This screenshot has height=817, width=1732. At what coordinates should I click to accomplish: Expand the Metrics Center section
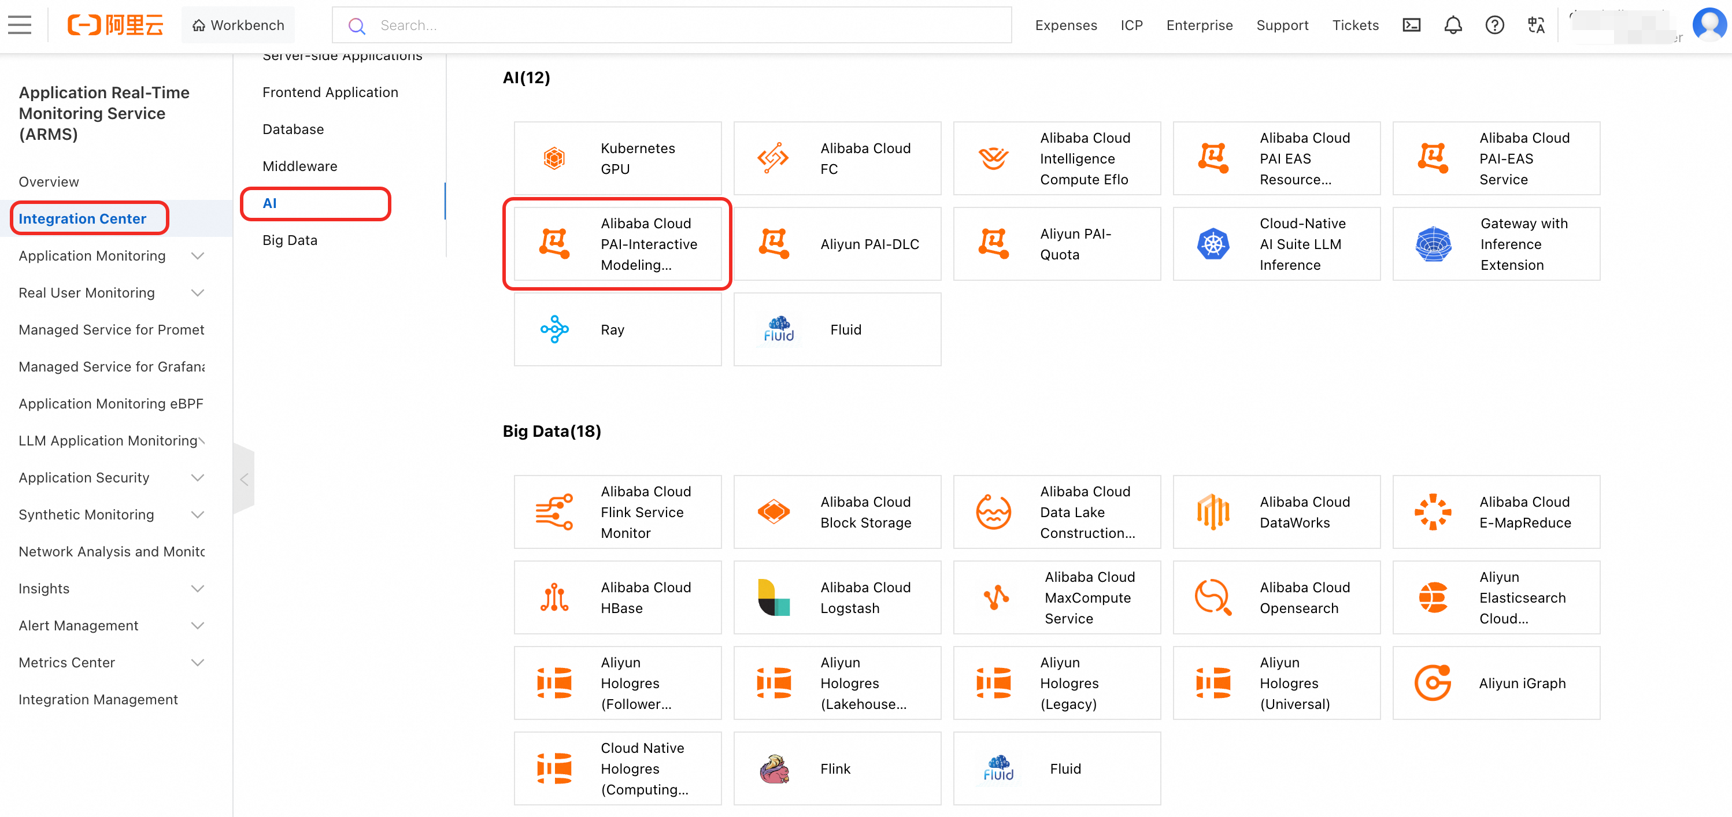pyautogui.click(x=198, y=663)
